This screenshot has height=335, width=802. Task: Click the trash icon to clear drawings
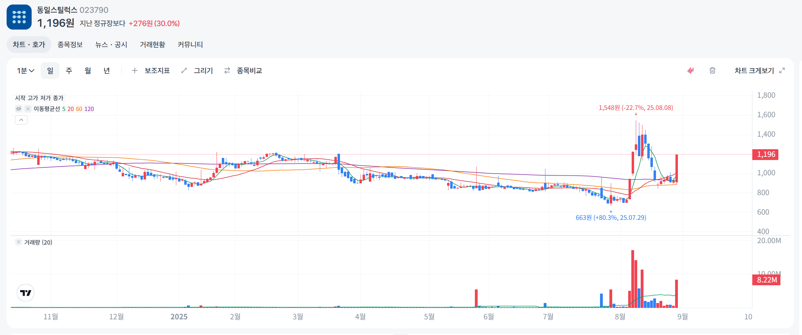(x=712, y=71)
